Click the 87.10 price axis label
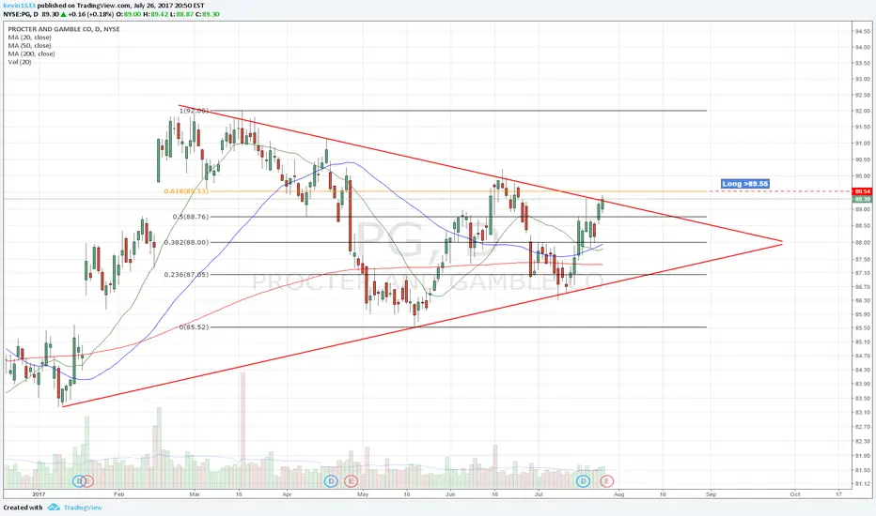 [862, 273]
